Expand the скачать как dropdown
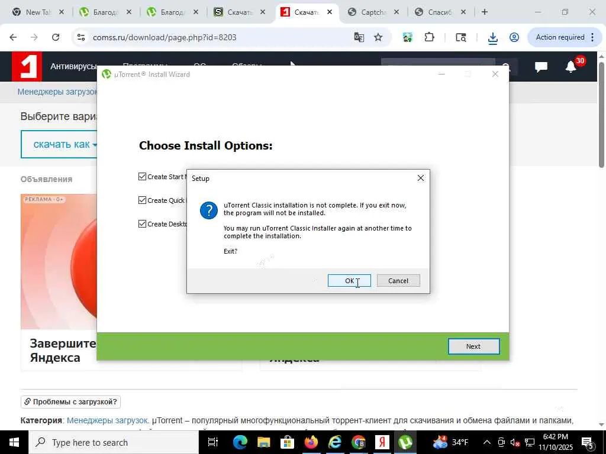Image resolution: width=606 pixels, height=454 pixels. pyautogui.click(x=59, y=144)
